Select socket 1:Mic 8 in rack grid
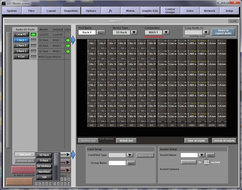Viewport: 242px width, 190px height. click(92, 118)
